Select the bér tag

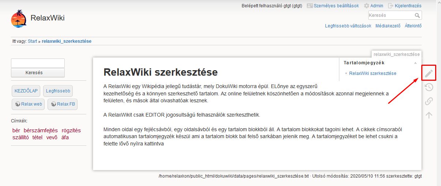pyautogui.click(x=16, y=130)
